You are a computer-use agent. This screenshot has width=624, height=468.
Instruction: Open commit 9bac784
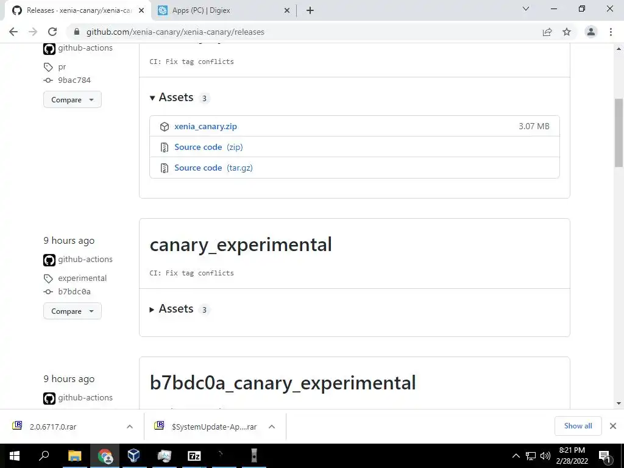pos(74,80)
